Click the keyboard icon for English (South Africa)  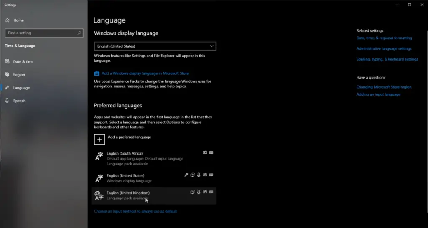tap(211, 152)
